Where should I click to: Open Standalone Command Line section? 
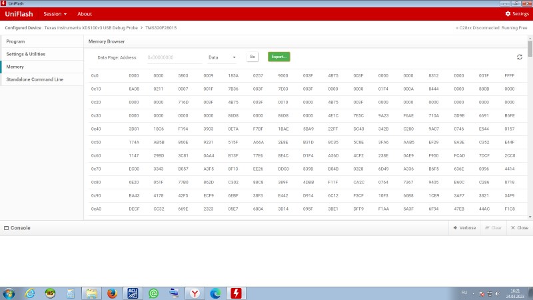35,79
